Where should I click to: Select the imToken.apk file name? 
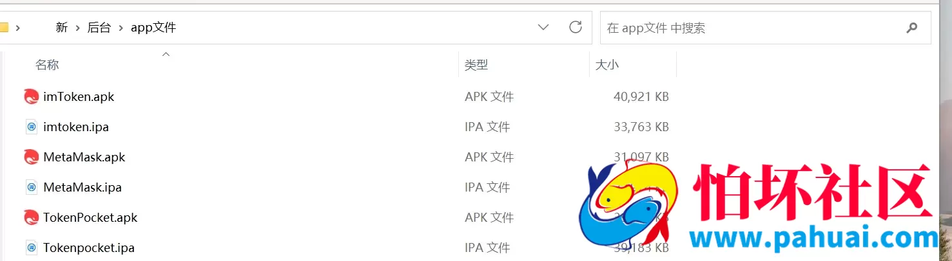79,97
